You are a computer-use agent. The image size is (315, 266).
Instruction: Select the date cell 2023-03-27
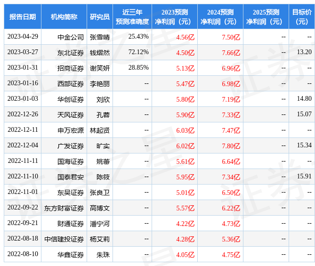click(x=23, y=52)
